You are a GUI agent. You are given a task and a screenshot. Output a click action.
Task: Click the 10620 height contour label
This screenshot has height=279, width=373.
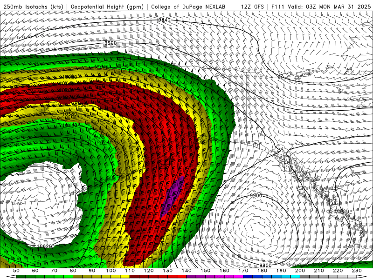point(44,246)
